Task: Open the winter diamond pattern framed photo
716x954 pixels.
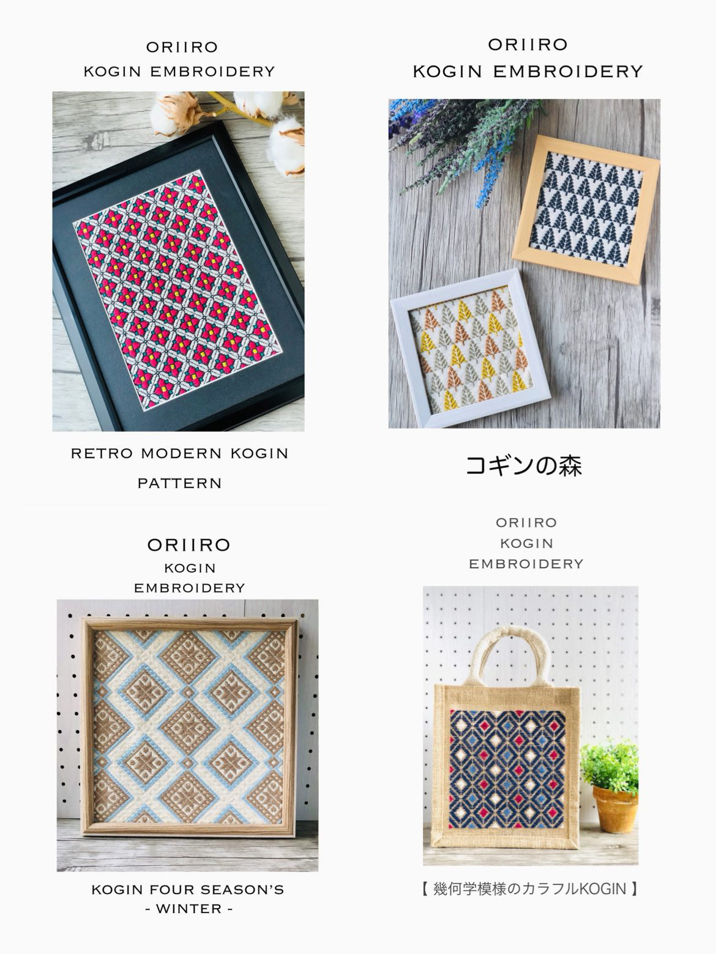Action: coord(187,735)
